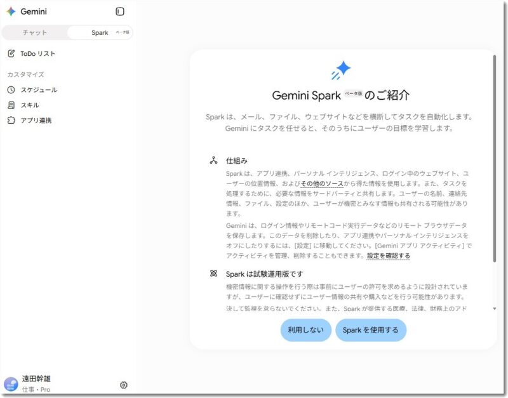Viewport: 508px width, 398px height.
Task: Select the Spark beta tab
Action: tap(100, 33)
